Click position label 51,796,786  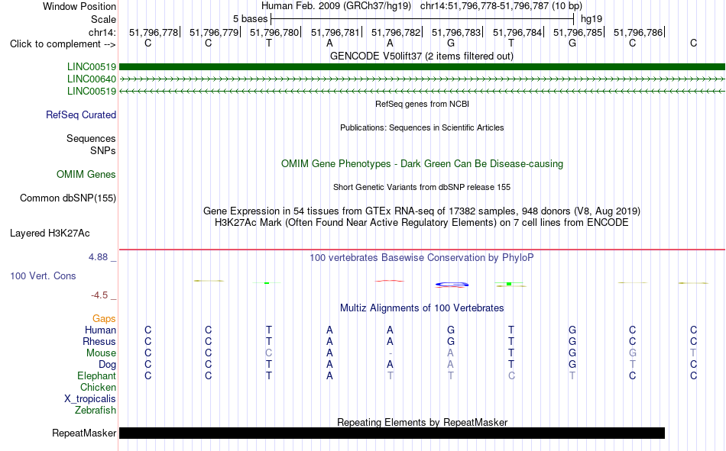pos(638,32)
